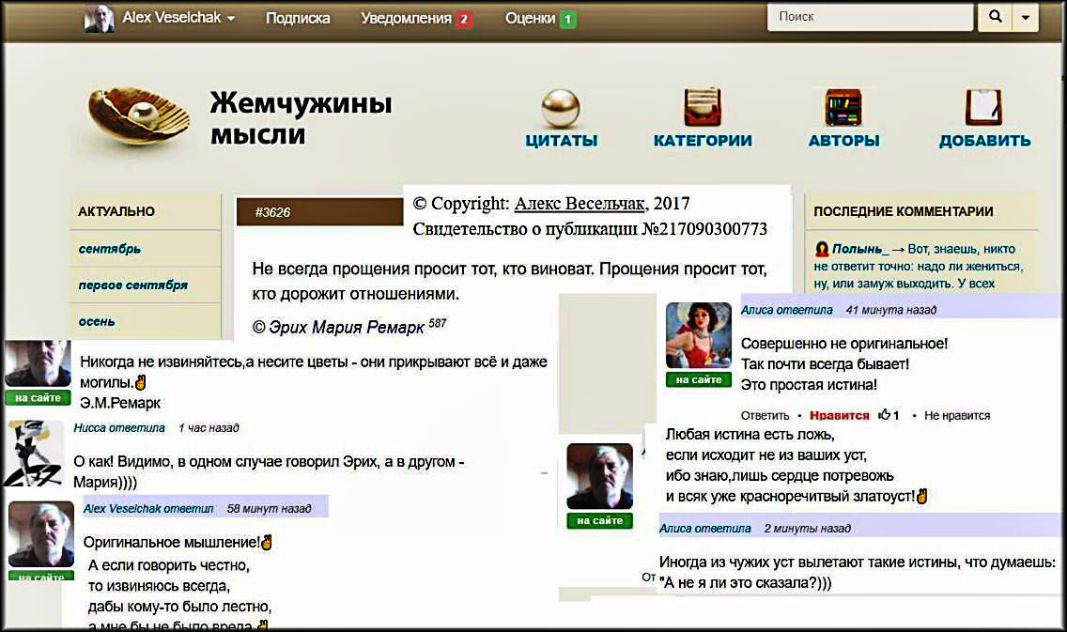Click the Свидетельство о публикации number line
This screenshot has width=1067, height=632.
click(x=590, y=229)
